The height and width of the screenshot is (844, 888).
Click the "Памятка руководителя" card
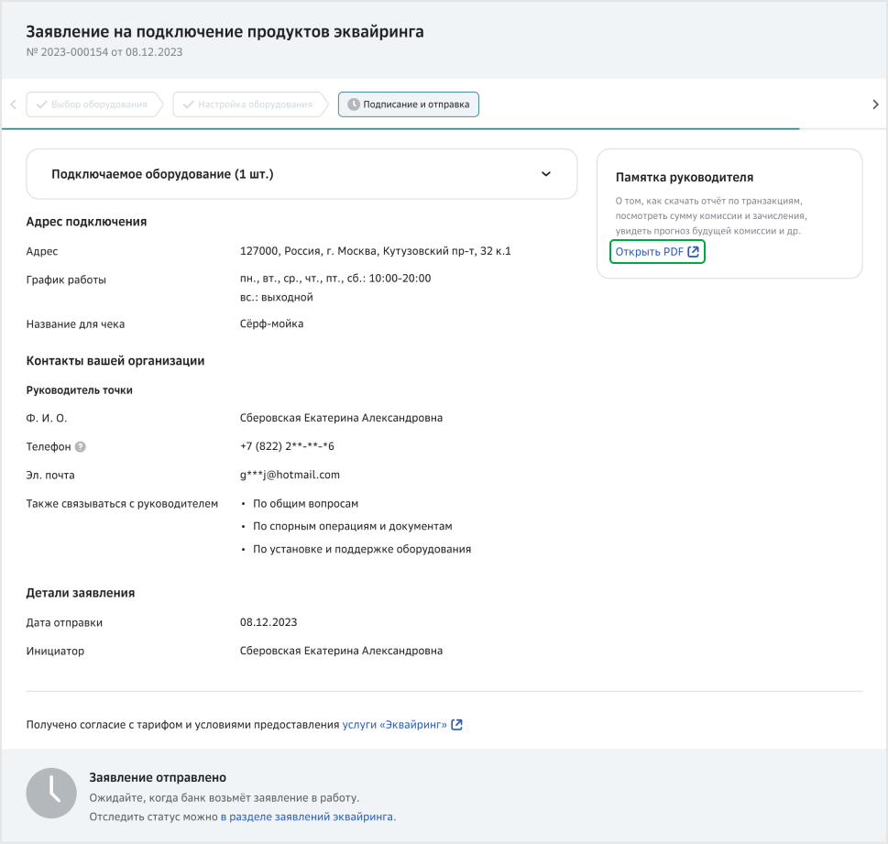729,214
